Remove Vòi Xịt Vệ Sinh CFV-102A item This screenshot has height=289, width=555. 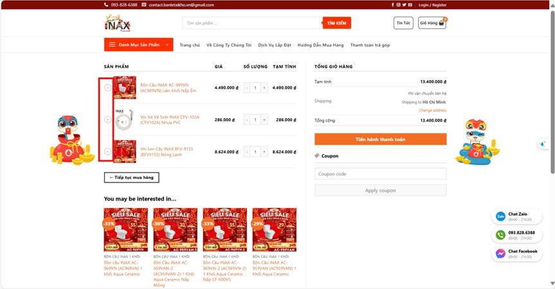(107, 119)
